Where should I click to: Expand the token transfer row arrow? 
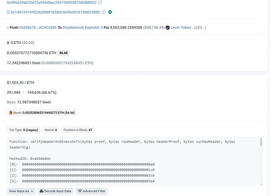point(8,28)
